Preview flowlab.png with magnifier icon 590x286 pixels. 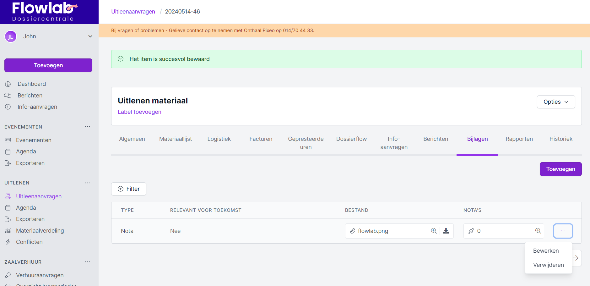click(434, 231)
